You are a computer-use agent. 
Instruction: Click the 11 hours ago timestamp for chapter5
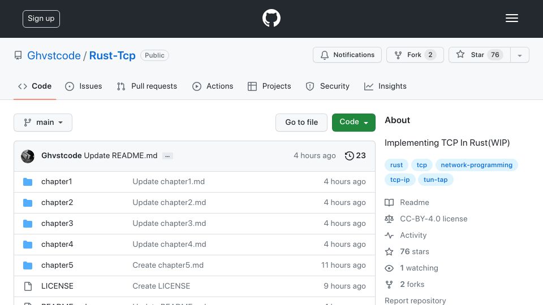point(343,265)
